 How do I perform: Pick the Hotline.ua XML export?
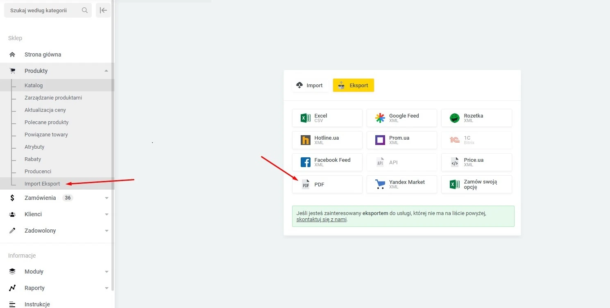tap(327, 140)
